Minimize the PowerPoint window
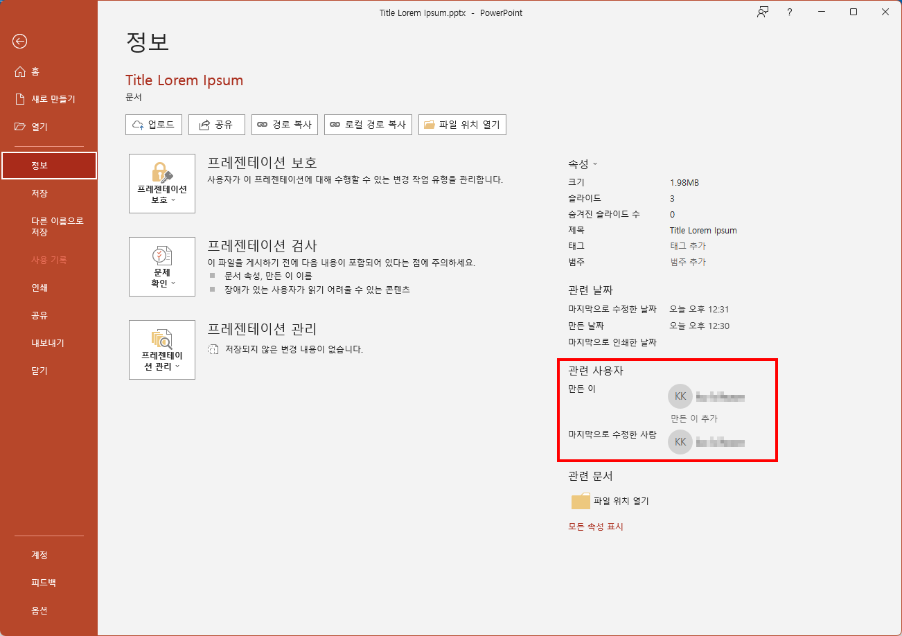The width and height of the screenshot is (902, 636). pos(821,12)
